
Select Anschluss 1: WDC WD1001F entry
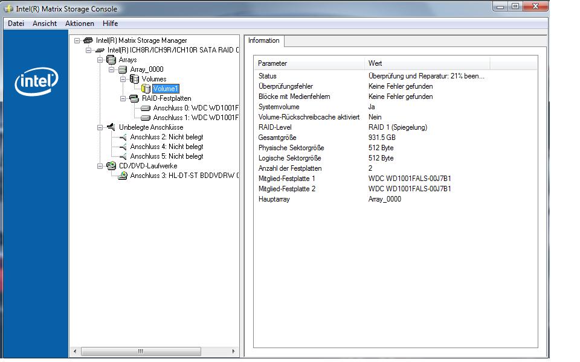click(196, 118)
